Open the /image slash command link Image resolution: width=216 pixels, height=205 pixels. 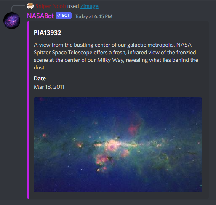89,6
